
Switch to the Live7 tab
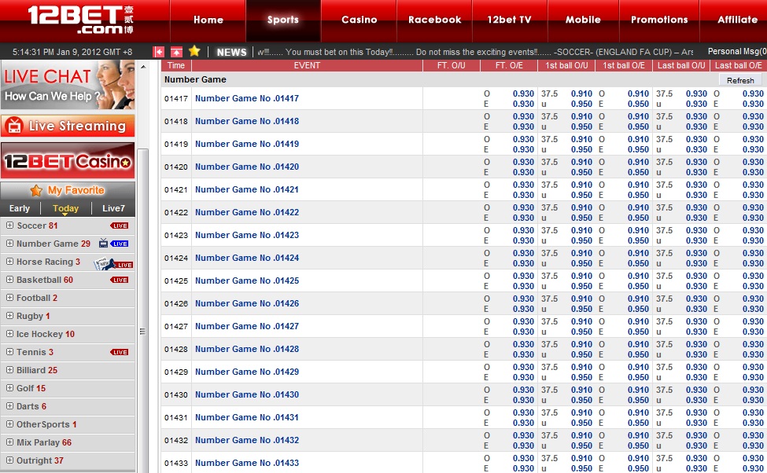pyautogui.click(x=113, y=209)
